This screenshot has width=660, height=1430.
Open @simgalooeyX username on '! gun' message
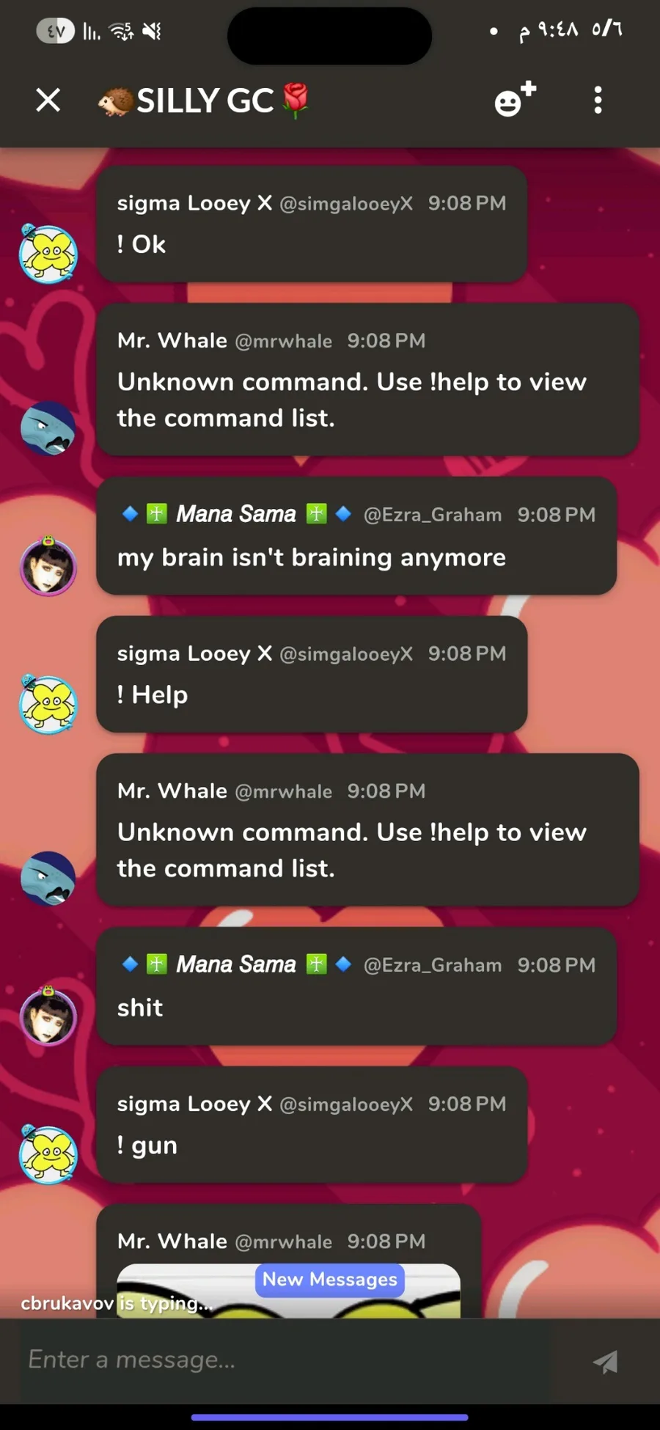coord(346,1104)
